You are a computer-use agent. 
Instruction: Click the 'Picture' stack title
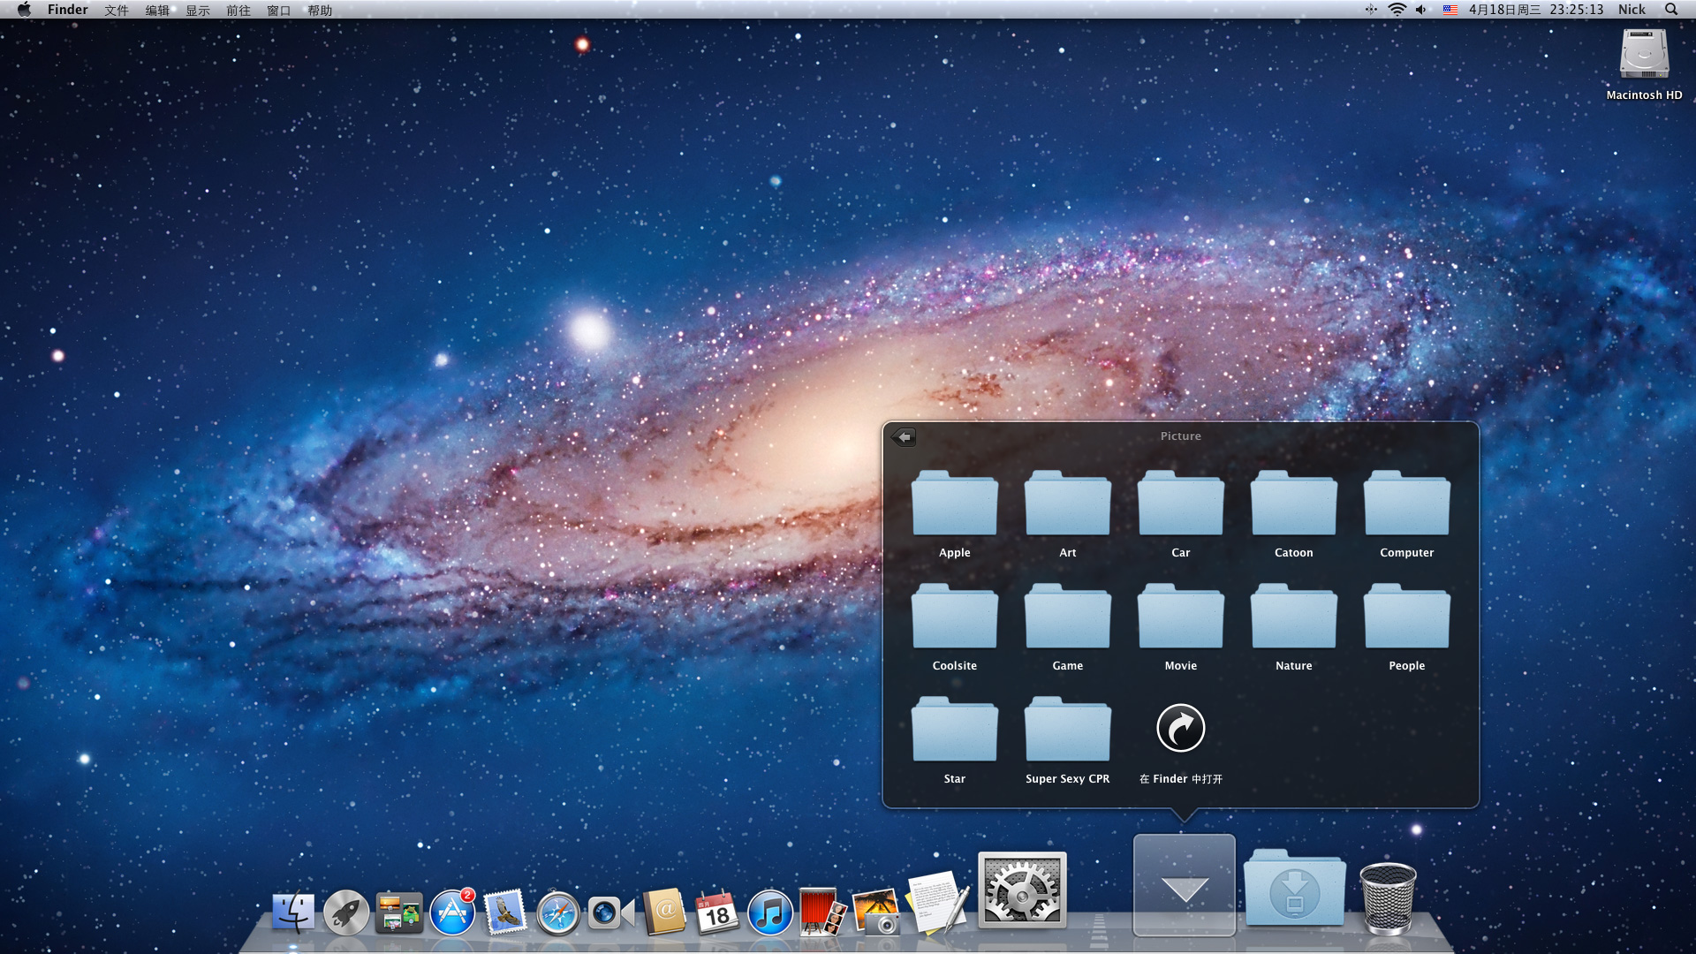1180,436
